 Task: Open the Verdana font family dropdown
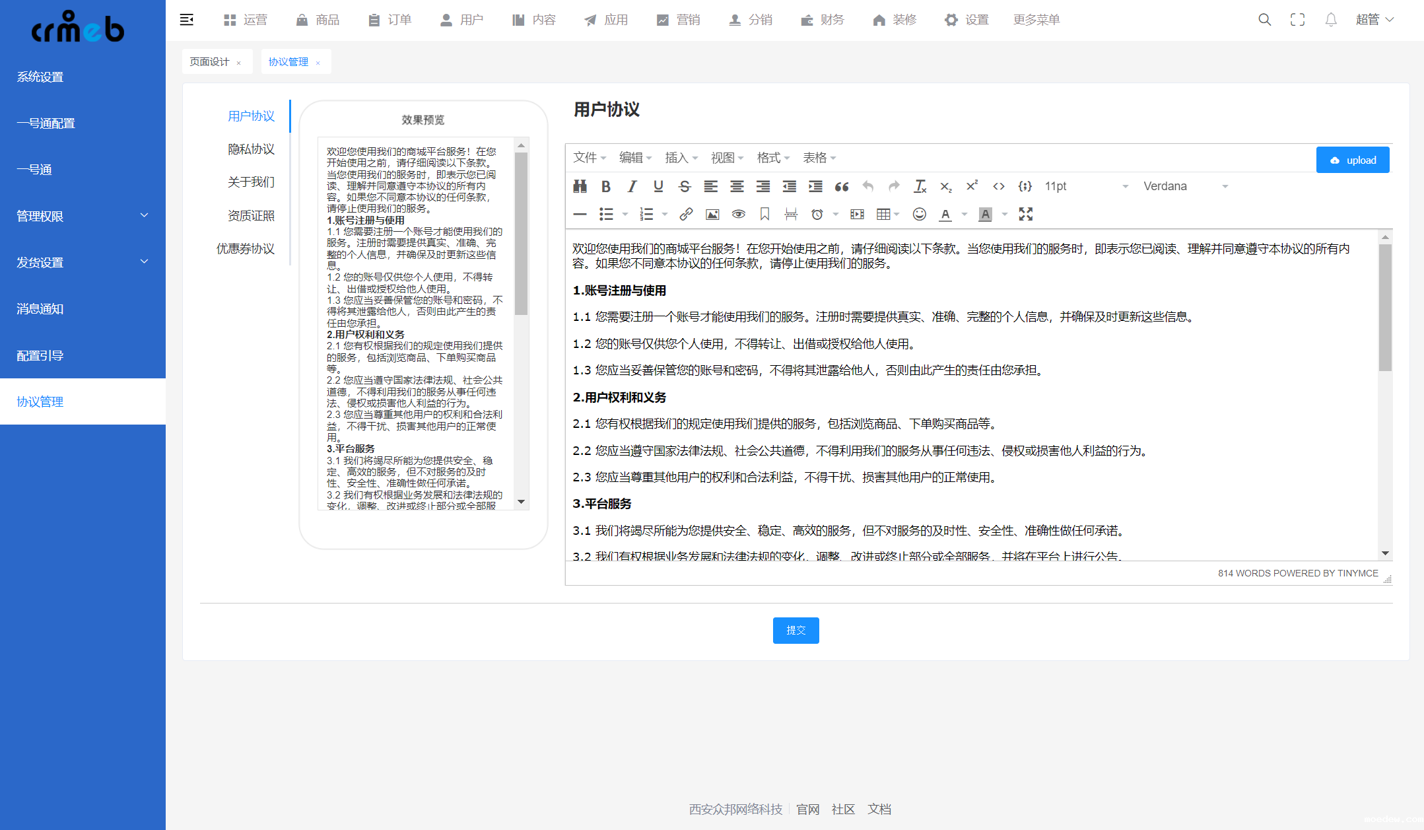[1185, 186]
